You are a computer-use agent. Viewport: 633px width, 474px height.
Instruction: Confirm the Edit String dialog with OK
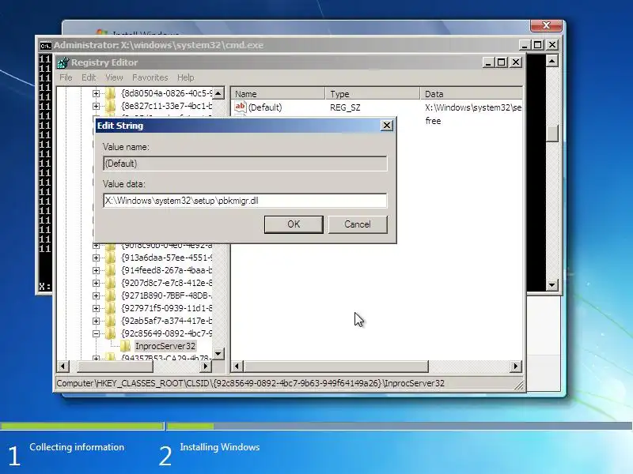[x=294, y=224]
